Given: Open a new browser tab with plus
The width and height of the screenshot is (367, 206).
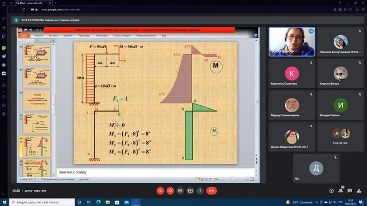Looking at the screenshot, I should point(56,3).
